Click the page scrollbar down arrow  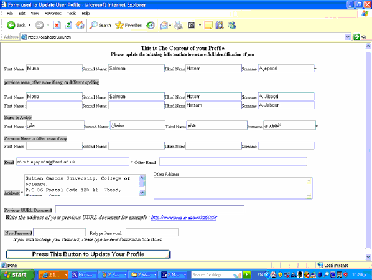368,257
